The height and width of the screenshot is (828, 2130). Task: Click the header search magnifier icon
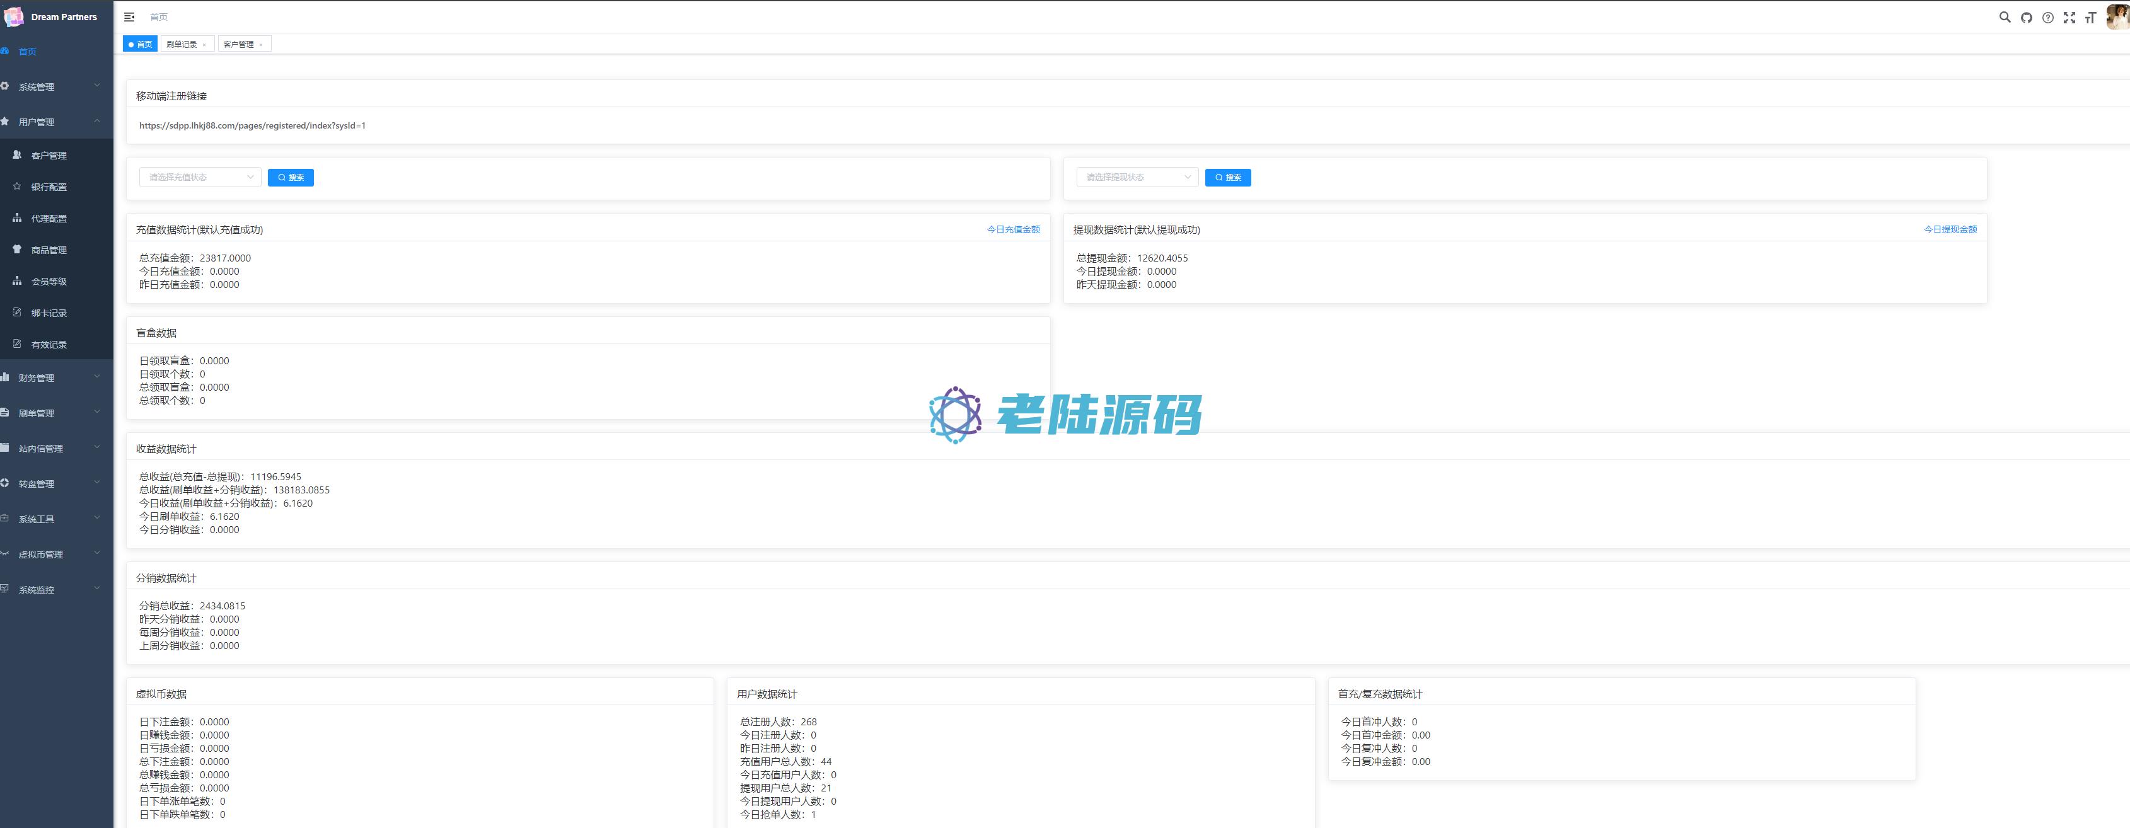[2005, 16]
